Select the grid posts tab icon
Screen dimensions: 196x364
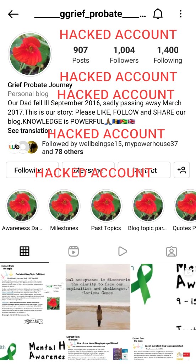[x=24, y=251]
